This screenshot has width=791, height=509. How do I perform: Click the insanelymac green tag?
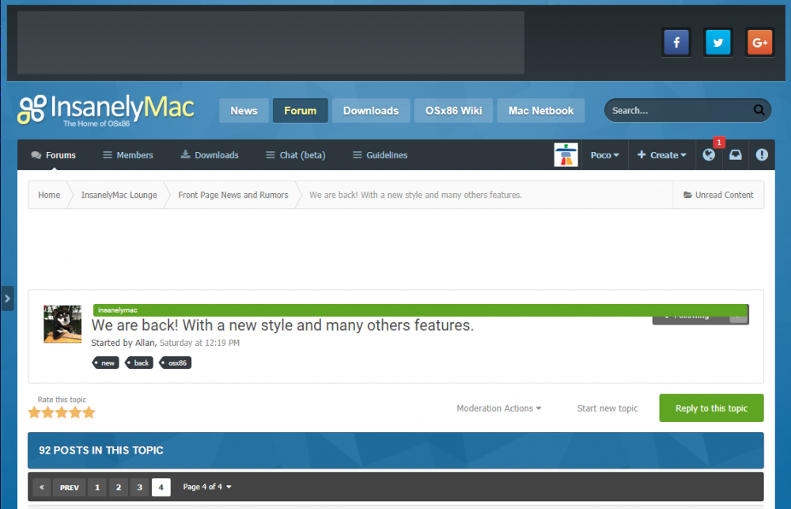(x=420, y=310)
